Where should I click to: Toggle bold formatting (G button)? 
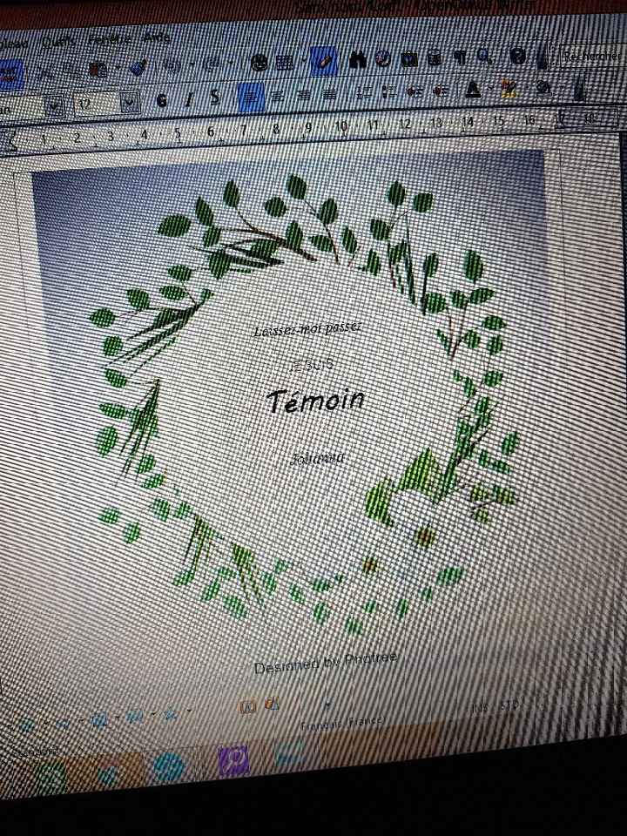point(162,100)
